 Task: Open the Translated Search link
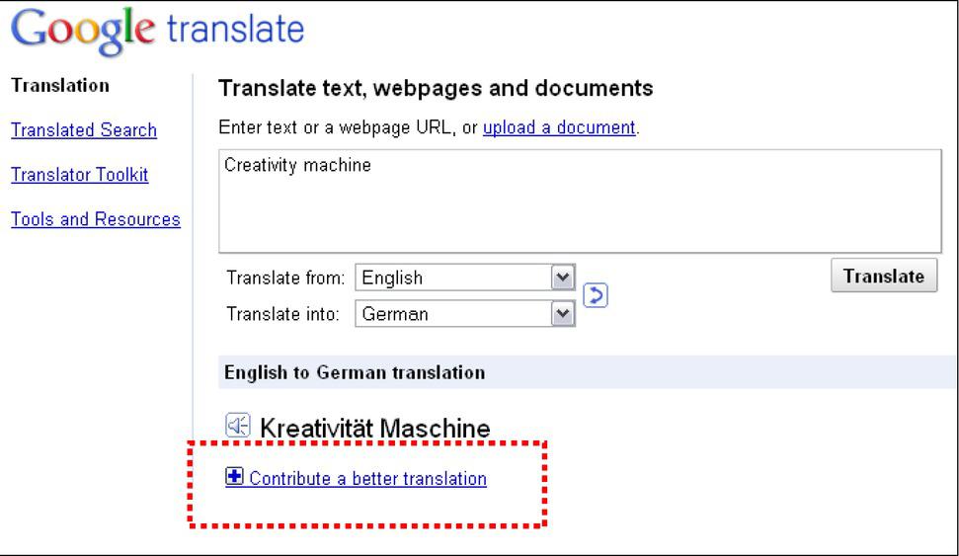click(x=84, y=130)
